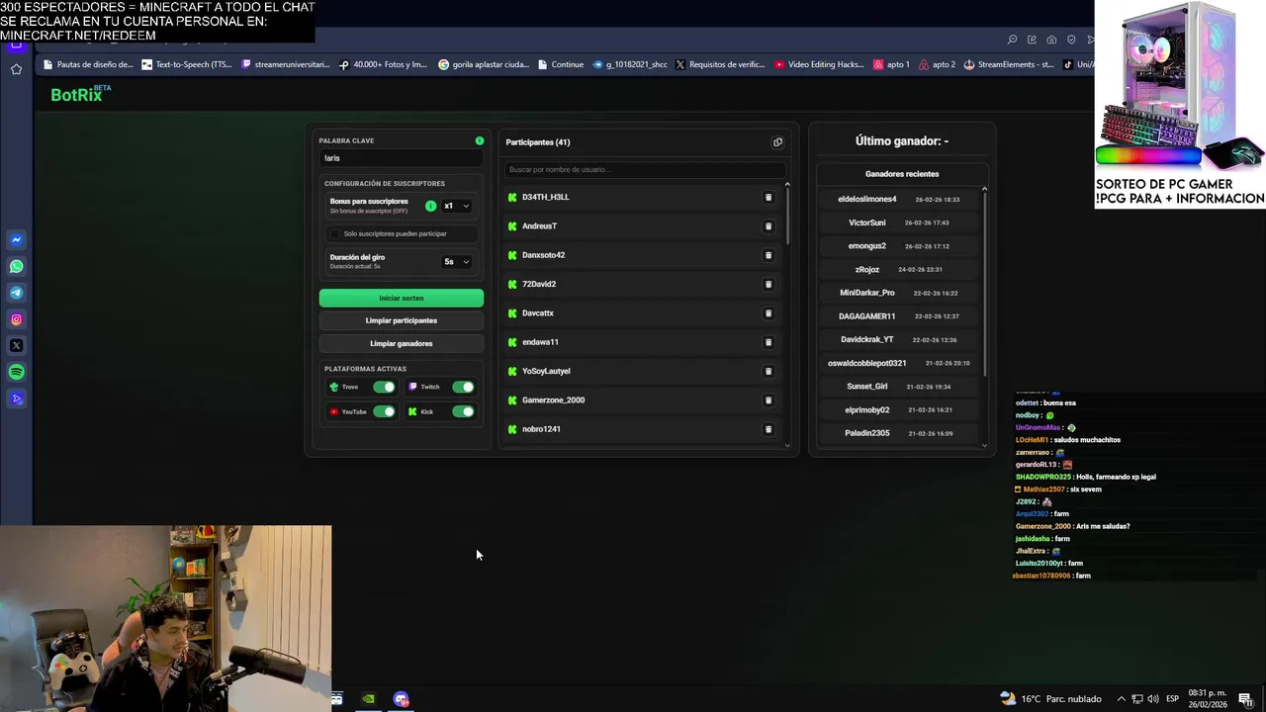Click the Palabra Clave input field
The height and width of the screenshot is (712, 1266).
pyautogui.click(x=401, y=158)
